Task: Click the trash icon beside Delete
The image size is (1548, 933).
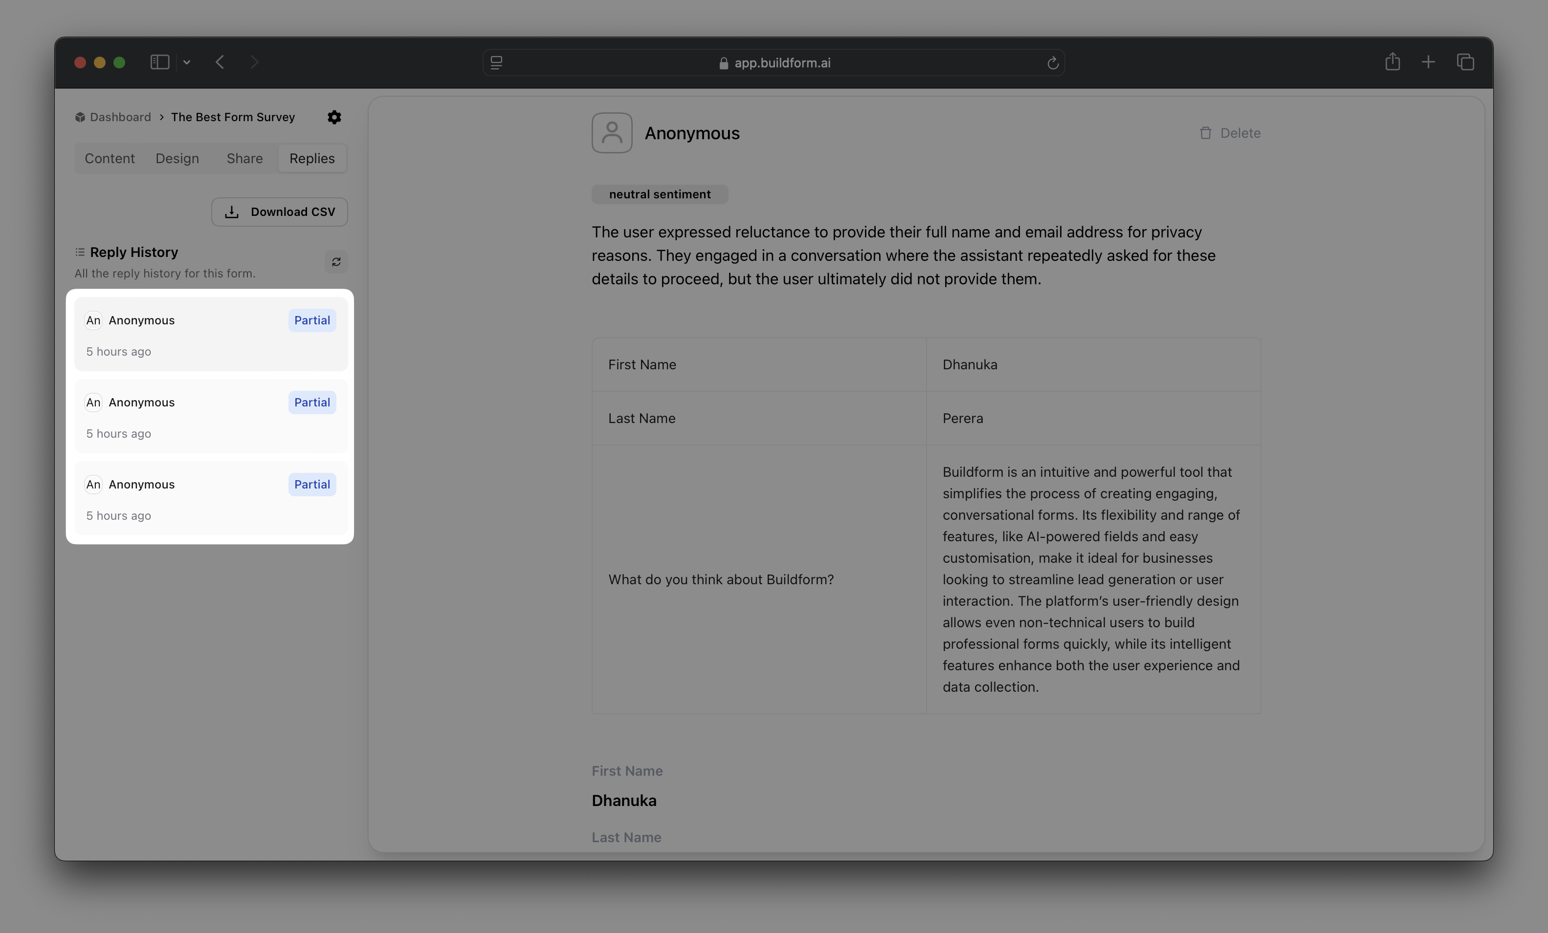Action: pyautogui.click(x=1206, y=133)
